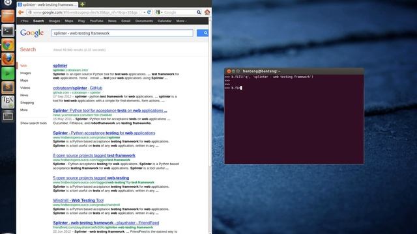Open the 'Windmill - Web Testing Tool' result
The width and height of the screenshot is (417, 234).
(78, 200)
